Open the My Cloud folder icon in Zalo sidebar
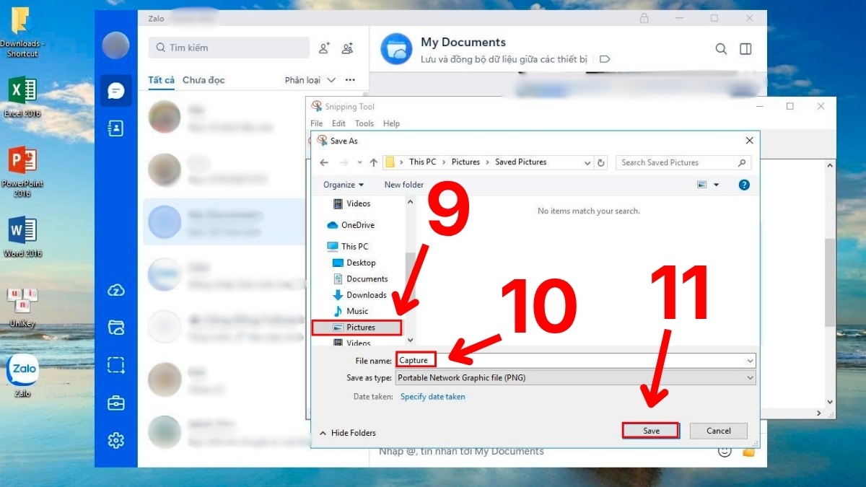This screenshot has width=866, height=487. 116,327
